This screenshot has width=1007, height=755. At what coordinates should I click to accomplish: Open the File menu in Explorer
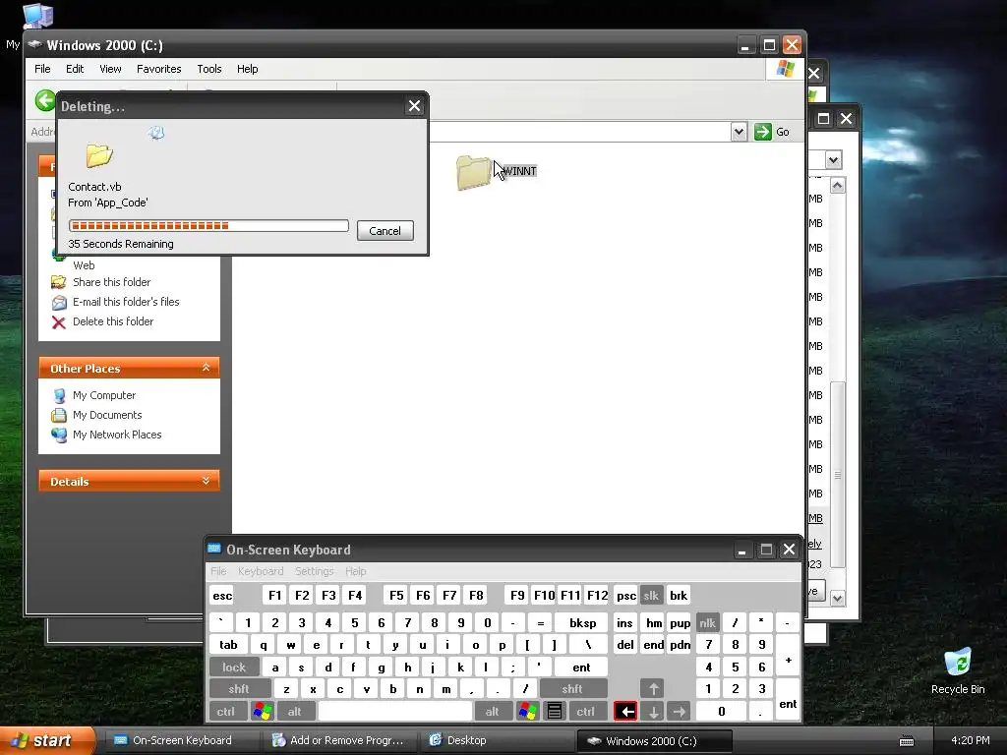tap(42, 69)
